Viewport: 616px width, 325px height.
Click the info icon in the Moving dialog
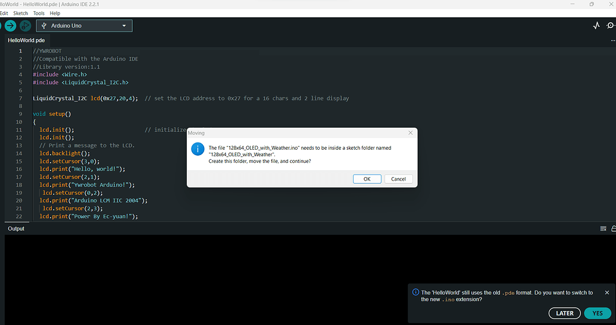pyautogui.click(x=198, y=149)
